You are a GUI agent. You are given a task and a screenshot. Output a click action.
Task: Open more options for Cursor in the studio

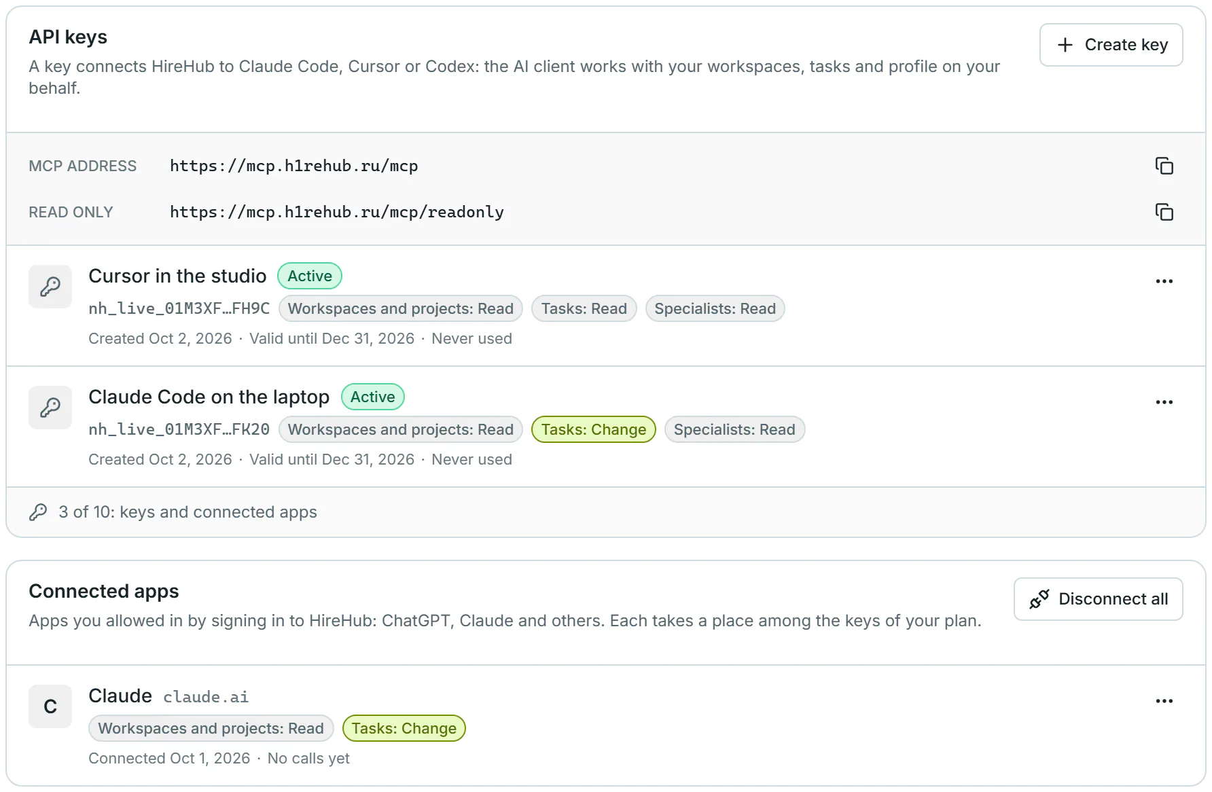click(x=1164, y=281)
